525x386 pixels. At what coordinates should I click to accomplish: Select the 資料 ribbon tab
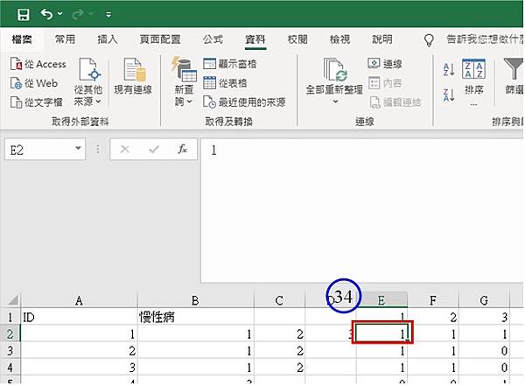point(255,39)
